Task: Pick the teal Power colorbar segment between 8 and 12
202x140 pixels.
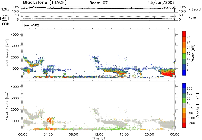Action: pos(184,61)
